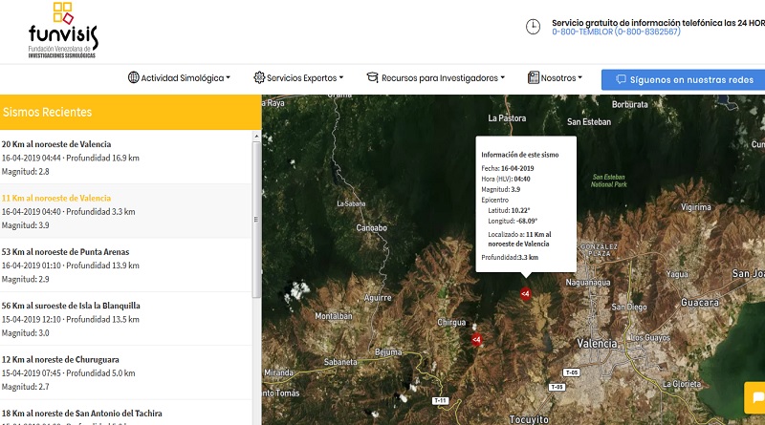Click the Magnitud: 3.9 text in the popup

(x=500, y=189)
